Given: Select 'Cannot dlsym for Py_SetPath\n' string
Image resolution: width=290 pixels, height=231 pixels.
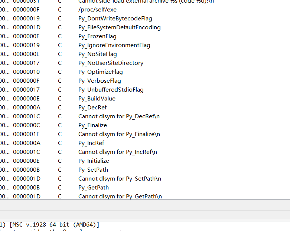Looking at the screenshot, I should (x=120, y=179).
